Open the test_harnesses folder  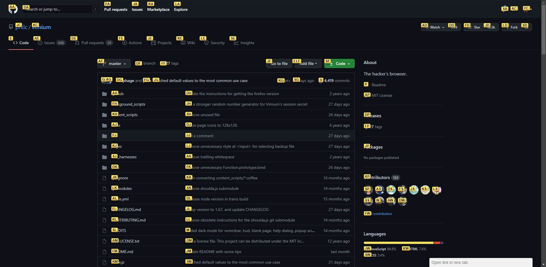124,157
